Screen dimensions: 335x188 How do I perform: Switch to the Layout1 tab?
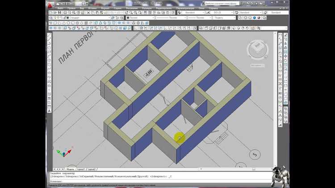tap(81, 169)
